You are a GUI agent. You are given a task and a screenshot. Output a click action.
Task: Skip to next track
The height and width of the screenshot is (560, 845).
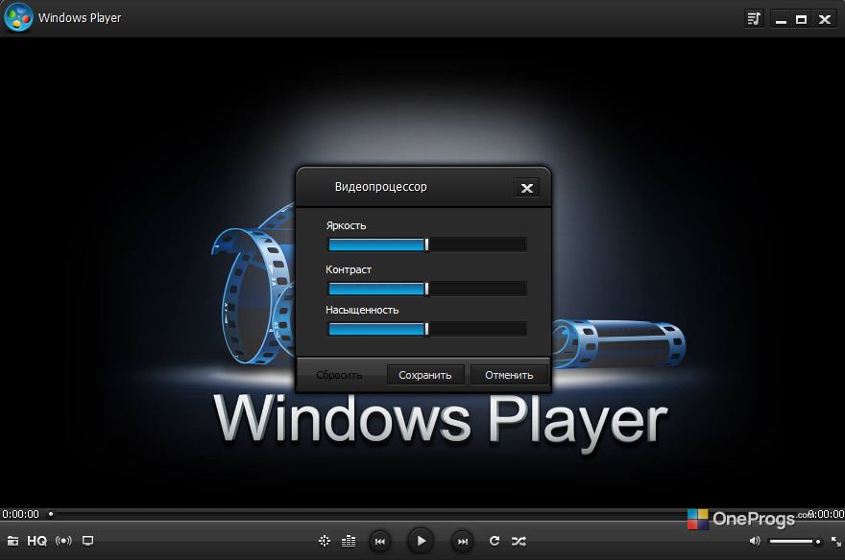[463, 541]
